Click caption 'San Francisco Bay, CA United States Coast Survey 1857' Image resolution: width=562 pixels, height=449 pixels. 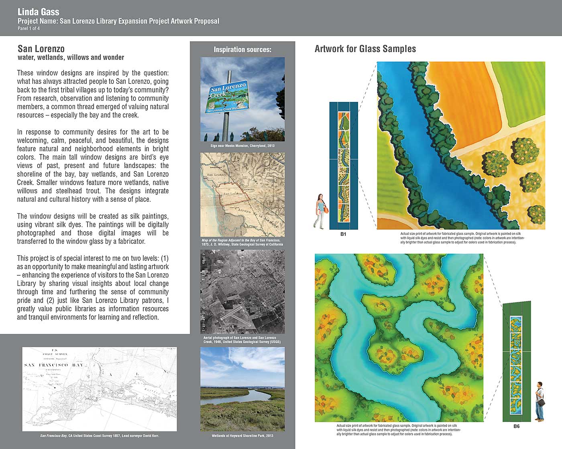[x=100, y=435]
